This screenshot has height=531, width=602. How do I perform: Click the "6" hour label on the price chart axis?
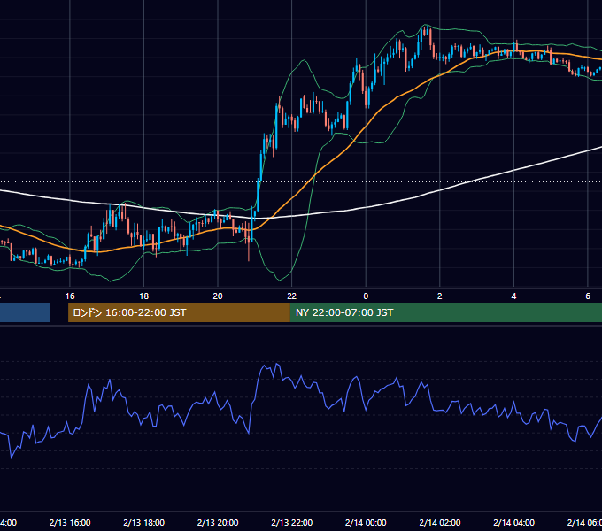pos(588,296)
